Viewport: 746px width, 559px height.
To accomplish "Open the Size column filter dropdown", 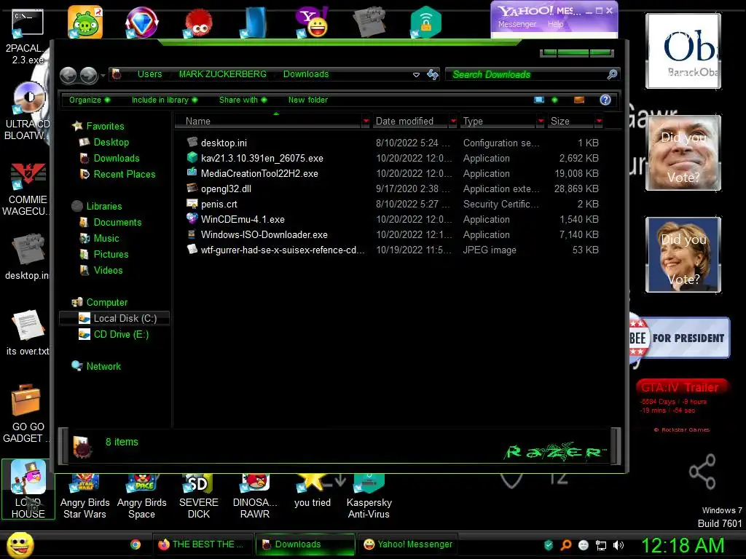I will pyautogui.click(x=599, y=122).
